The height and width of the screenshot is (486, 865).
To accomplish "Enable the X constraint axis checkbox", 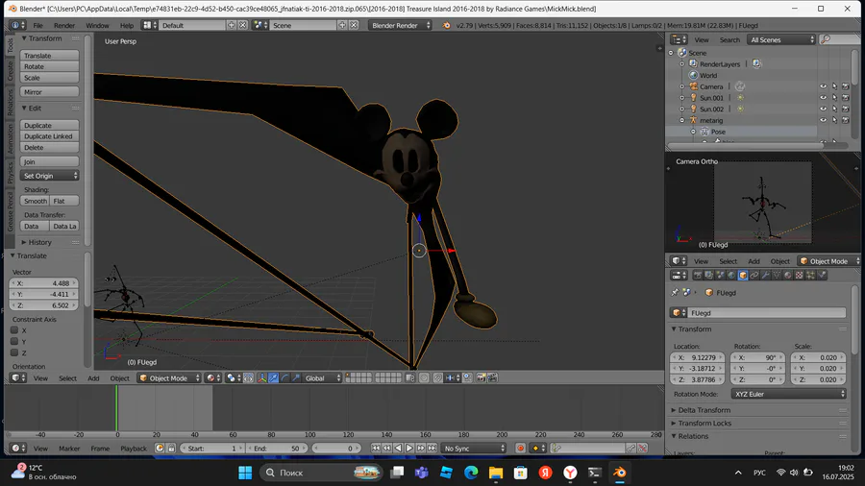I will [x=14, y=330].
